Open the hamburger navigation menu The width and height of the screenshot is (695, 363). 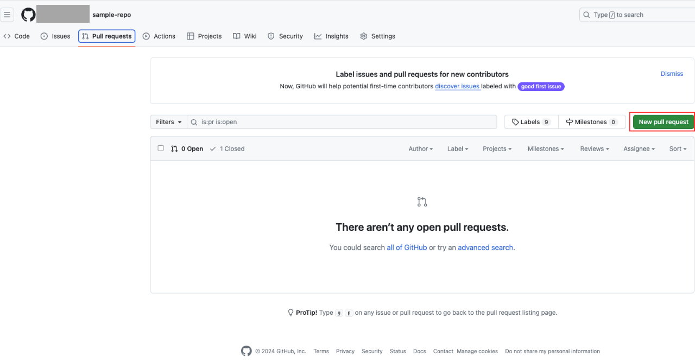click(x=7, y=15)
